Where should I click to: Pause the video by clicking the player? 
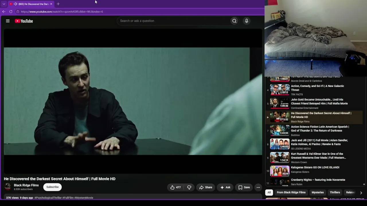[133, 101]
